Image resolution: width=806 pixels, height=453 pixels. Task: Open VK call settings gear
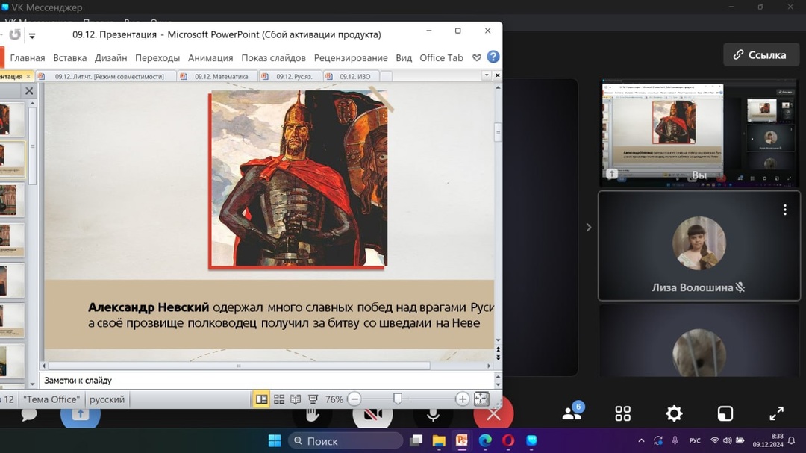(674, 413)
